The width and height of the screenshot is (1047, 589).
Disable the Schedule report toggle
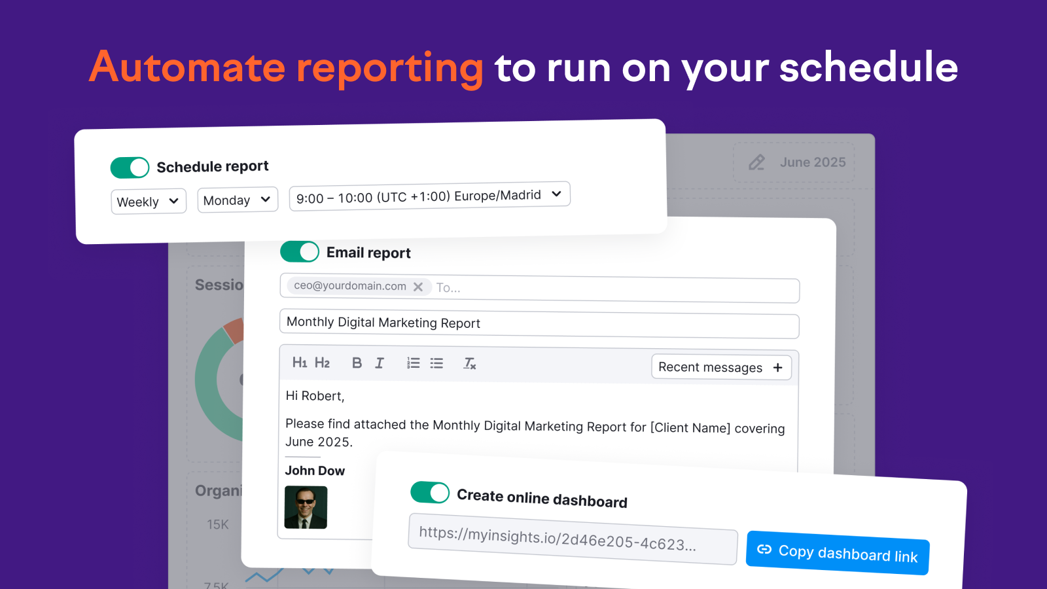tap(129, 167)
